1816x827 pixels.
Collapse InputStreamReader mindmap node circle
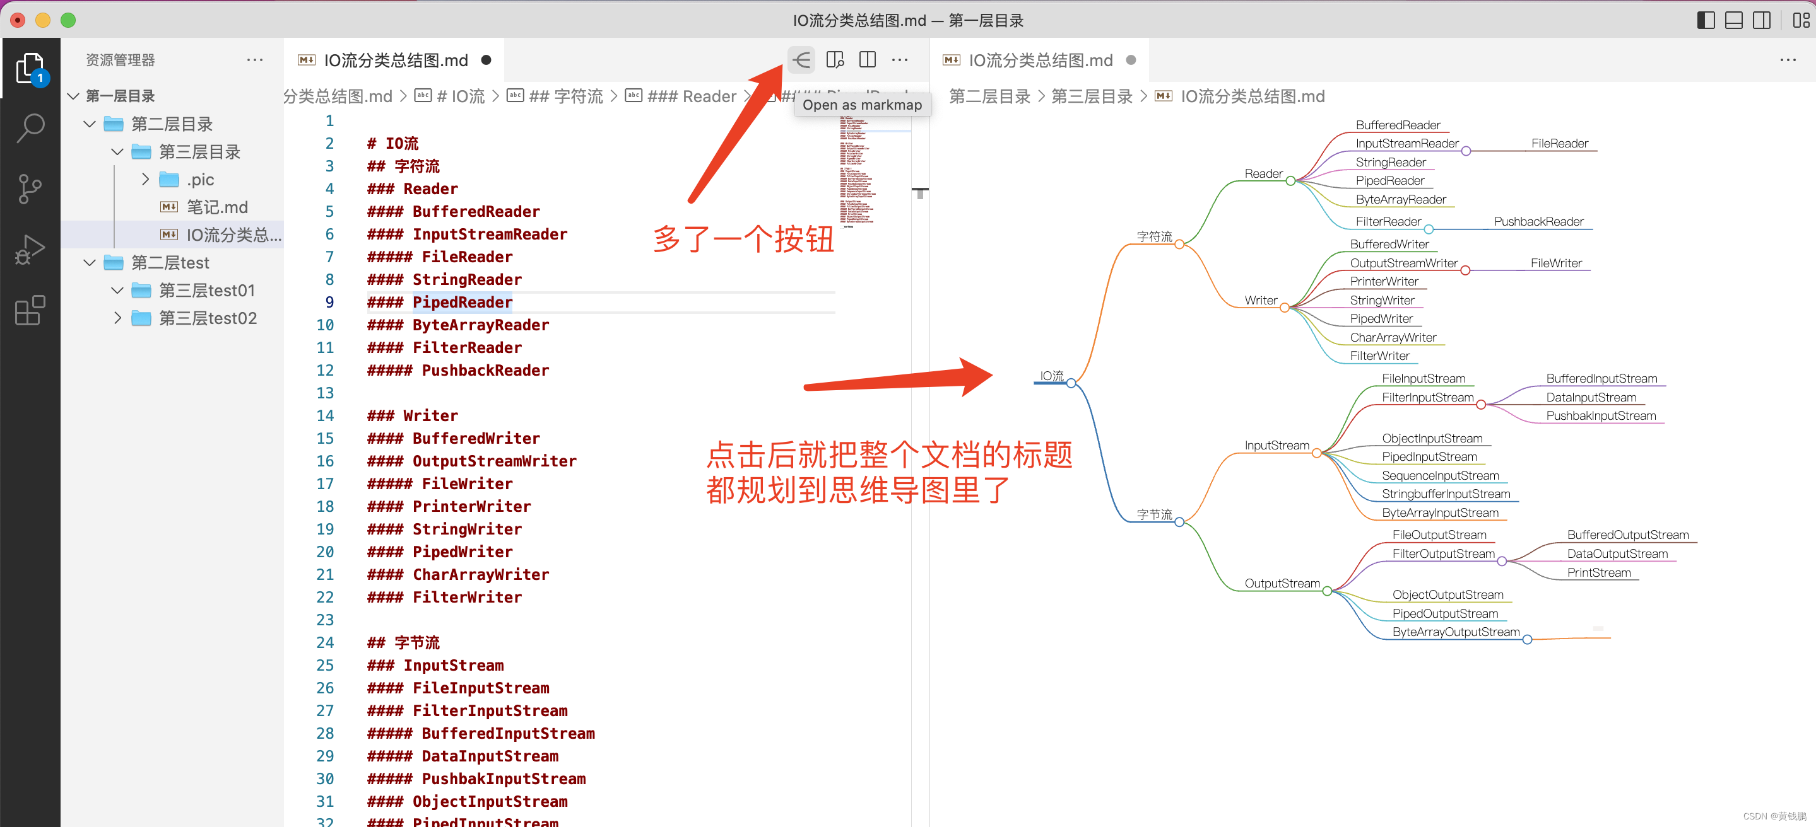coord(1466,151)
